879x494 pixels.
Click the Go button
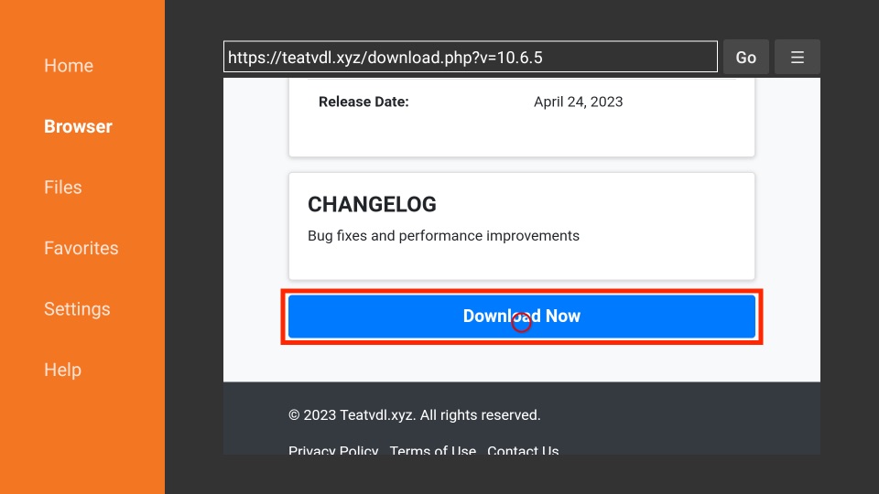[x=745, y=57]
